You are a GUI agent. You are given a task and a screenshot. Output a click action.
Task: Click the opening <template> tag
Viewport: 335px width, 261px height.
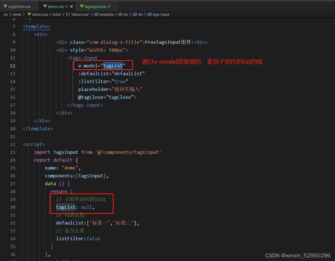[37, 26]
